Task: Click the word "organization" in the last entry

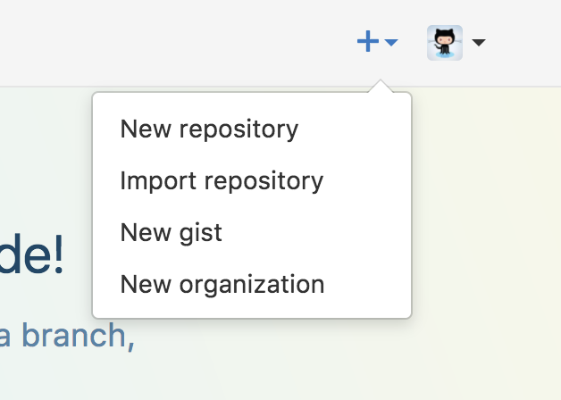Action: point(252,285)
